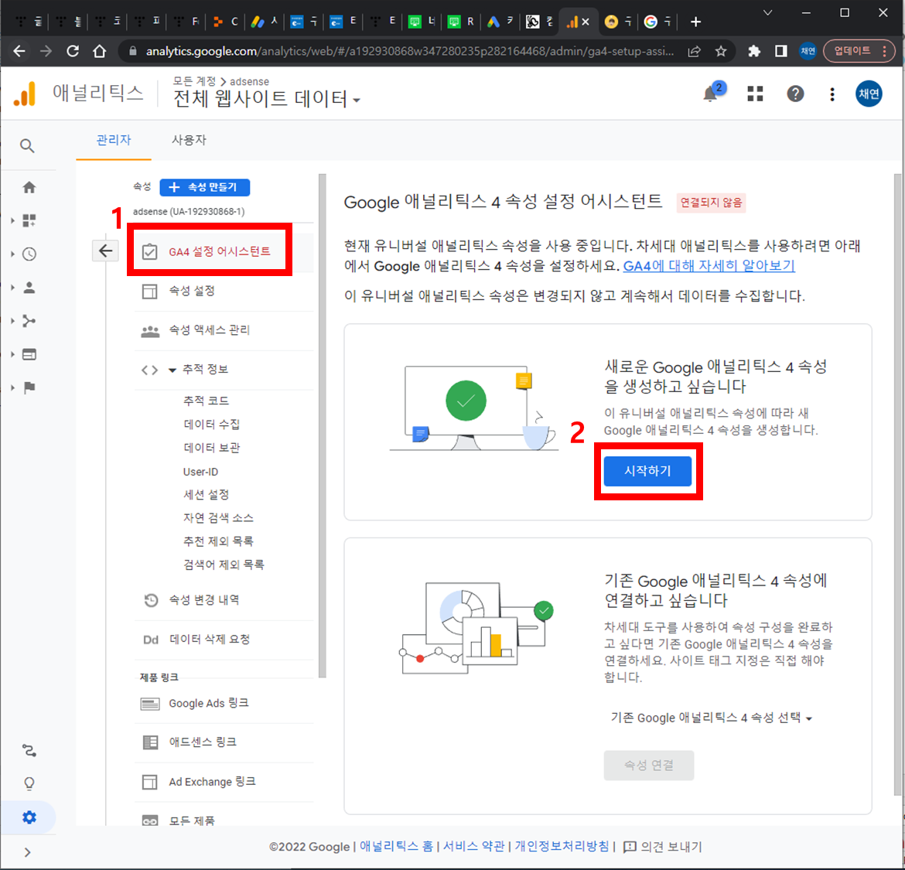Click the disabled 속성 연결 button
The height and width of the screenshot is (870, 905).
pyautogui.click(x=649, y=765)
